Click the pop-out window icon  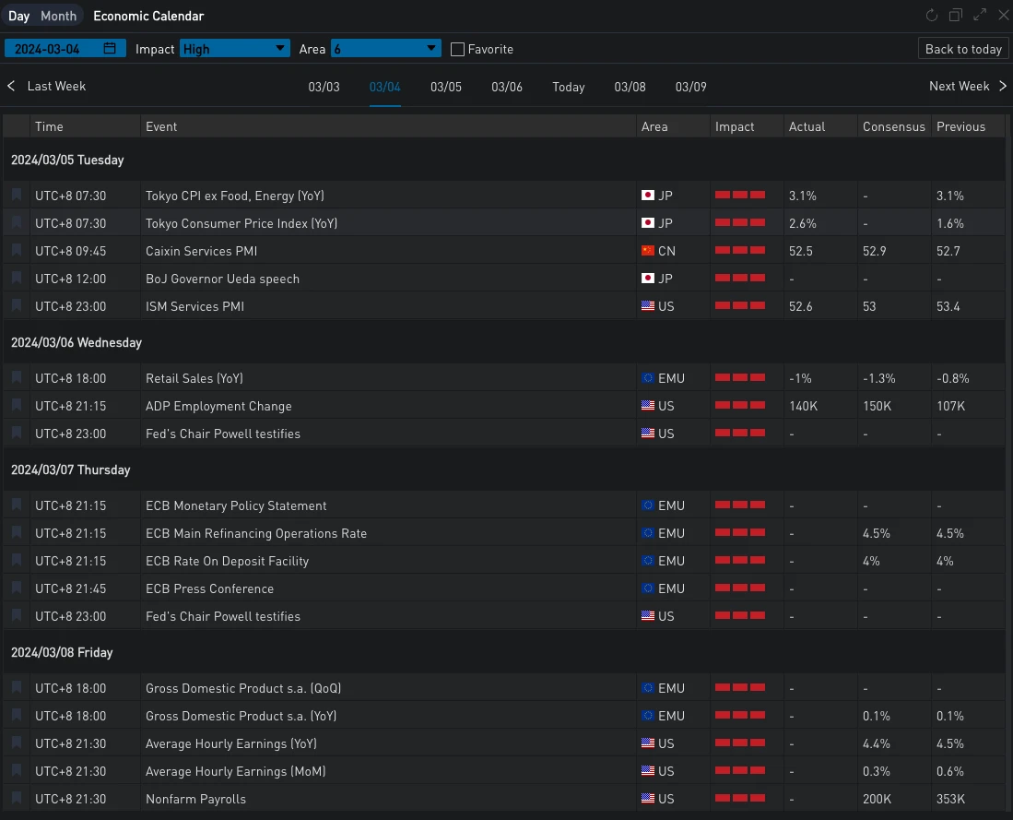(x=955, y=16)
